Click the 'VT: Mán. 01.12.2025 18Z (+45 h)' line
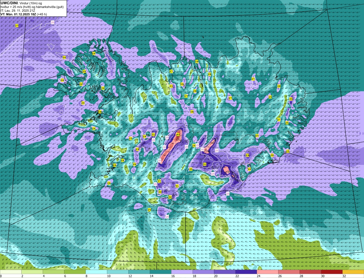Screen dimensions: 364x278 [x=24, y=14]
